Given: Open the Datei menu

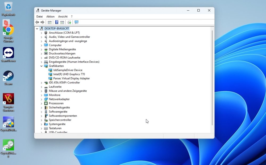Looking at the screenshot, I should (x=40, y=16).
